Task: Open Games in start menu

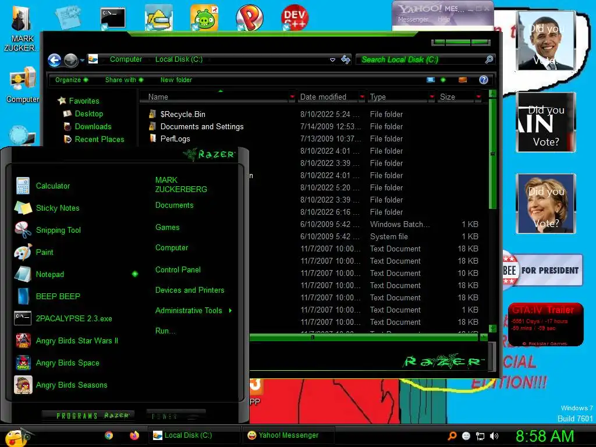Action: point(167,228)
